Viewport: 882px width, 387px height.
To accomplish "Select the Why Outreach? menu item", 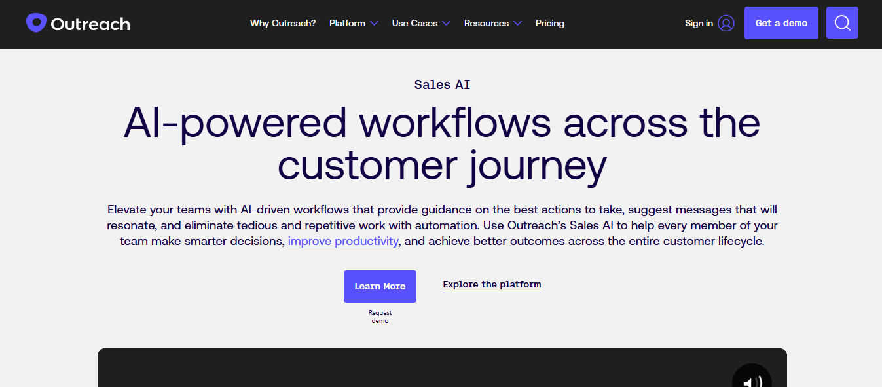I will (x=282, y=23).
